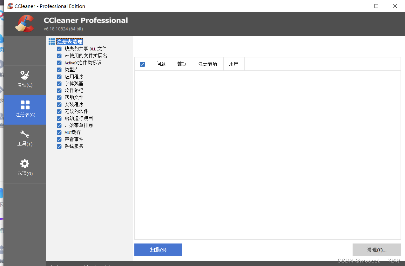Minimize the CCleaner window

coord(358,6)
